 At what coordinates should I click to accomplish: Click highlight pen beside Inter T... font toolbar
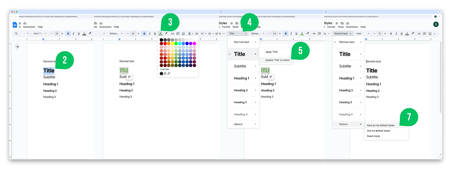90,33
